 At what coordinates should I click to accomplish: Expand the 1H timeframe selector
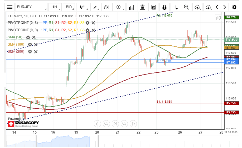click(x=55, y=7)
